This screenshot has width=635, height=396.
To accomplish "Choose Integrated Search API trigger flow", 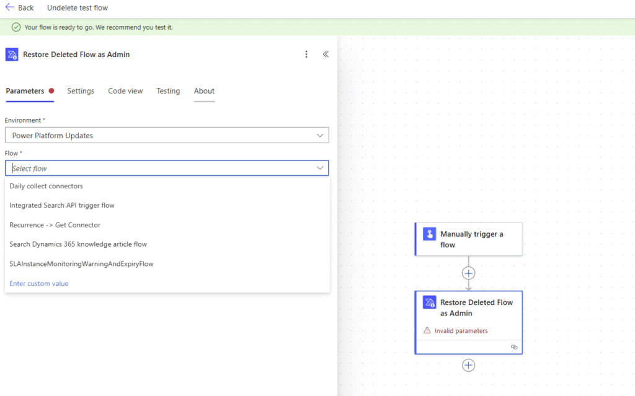I will [x=167, y=205].
